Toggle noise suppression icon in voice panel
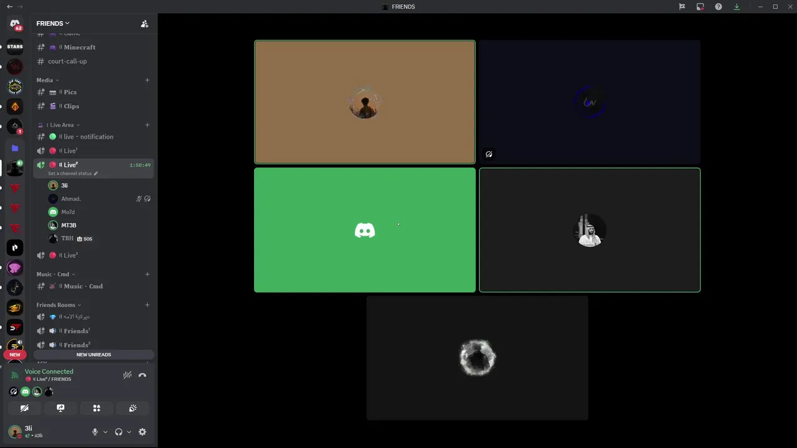797x448 pixels. [x=127, y=375]
